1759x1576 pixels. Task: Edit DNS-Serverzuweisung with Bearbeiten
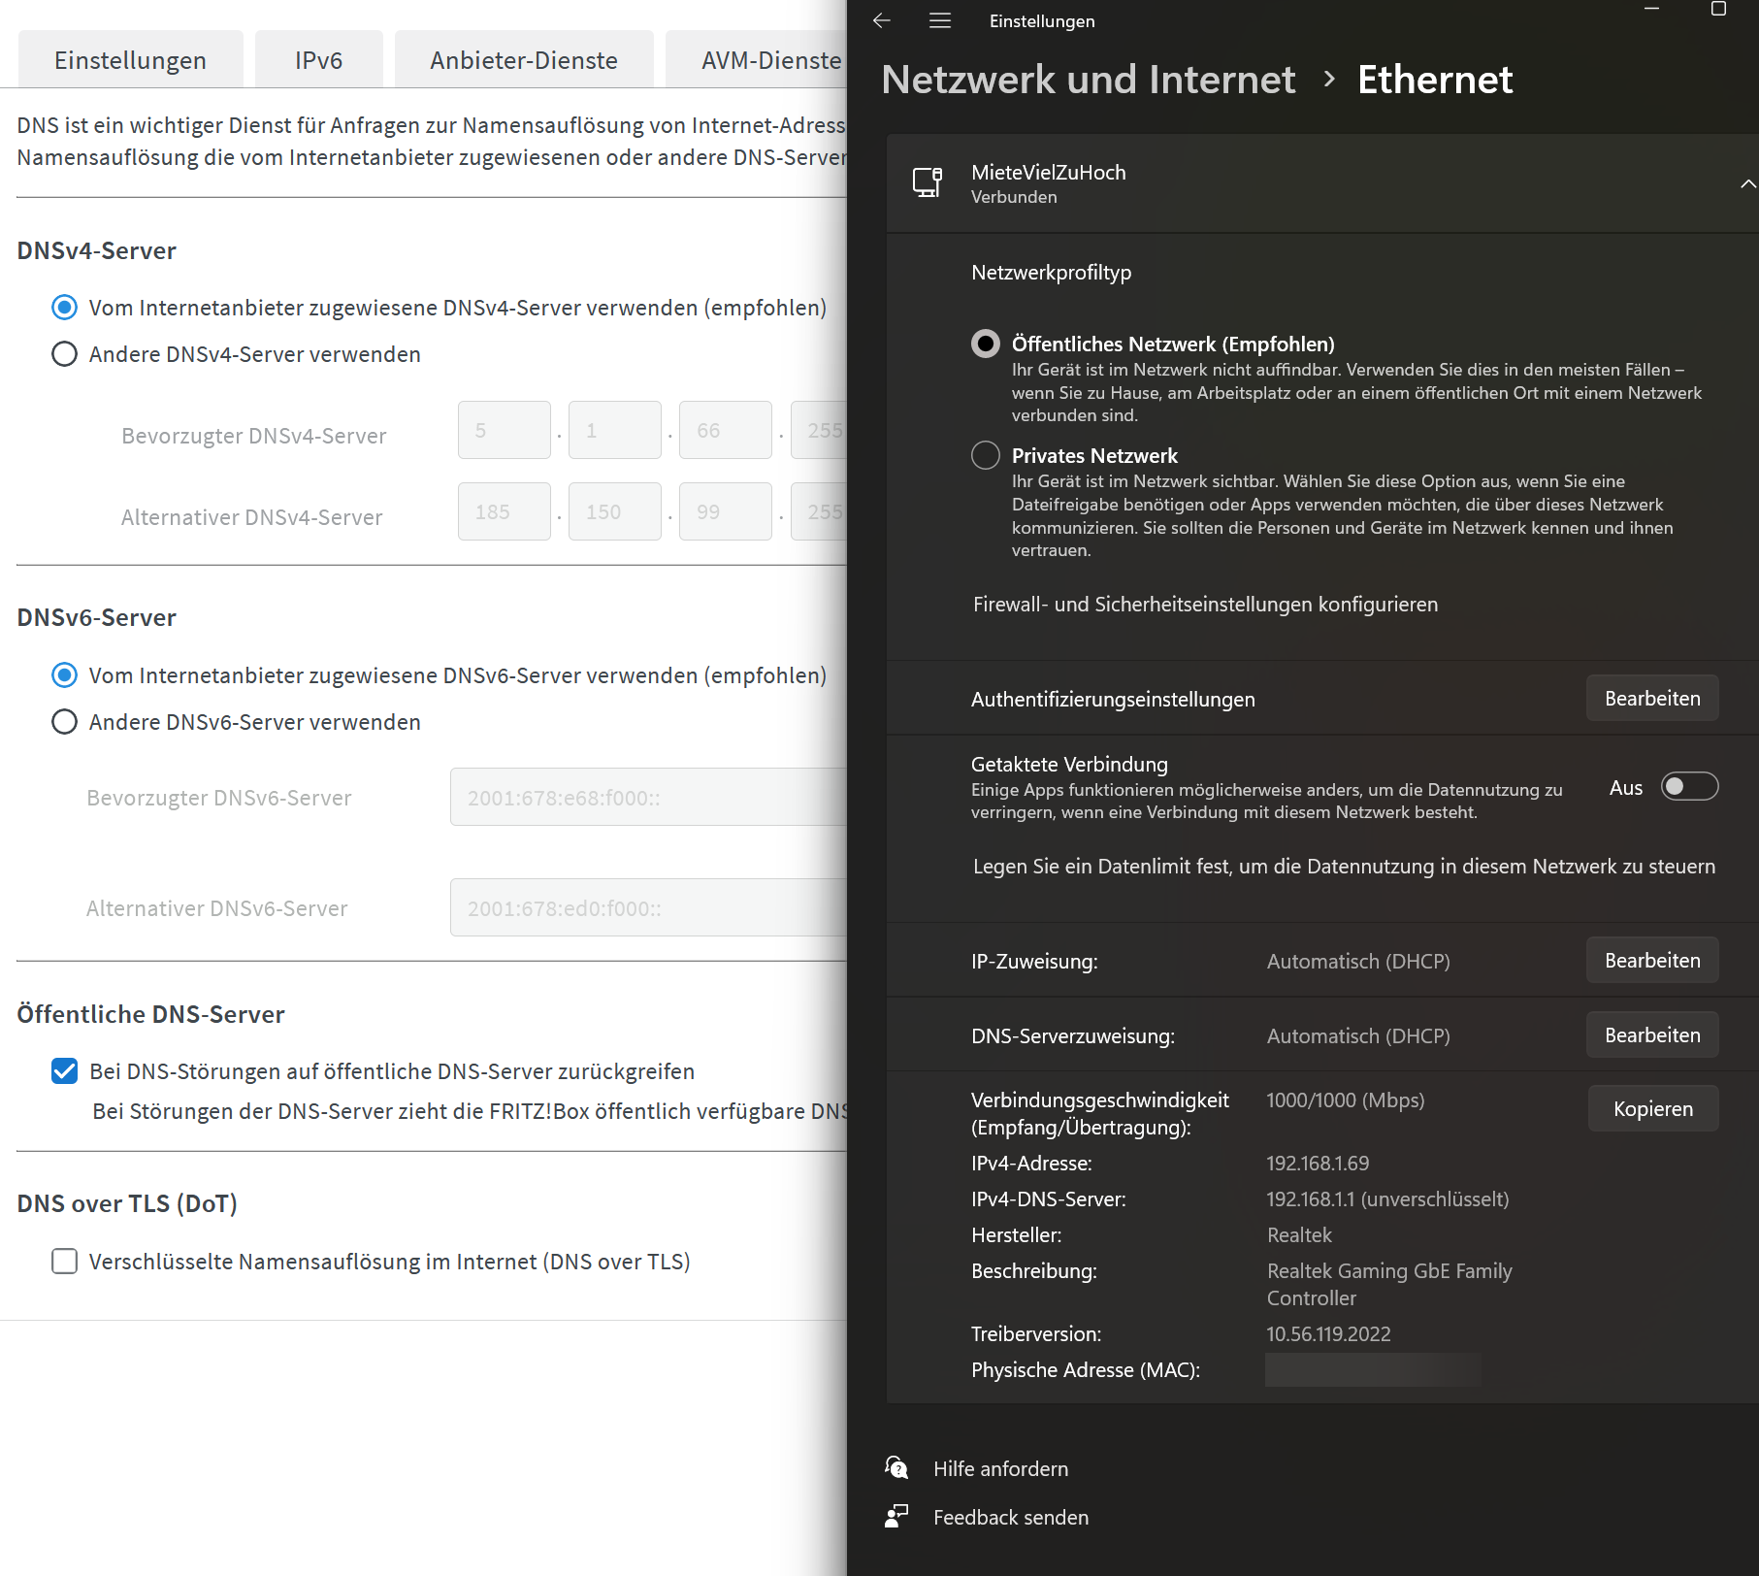click(1651, 1035)
